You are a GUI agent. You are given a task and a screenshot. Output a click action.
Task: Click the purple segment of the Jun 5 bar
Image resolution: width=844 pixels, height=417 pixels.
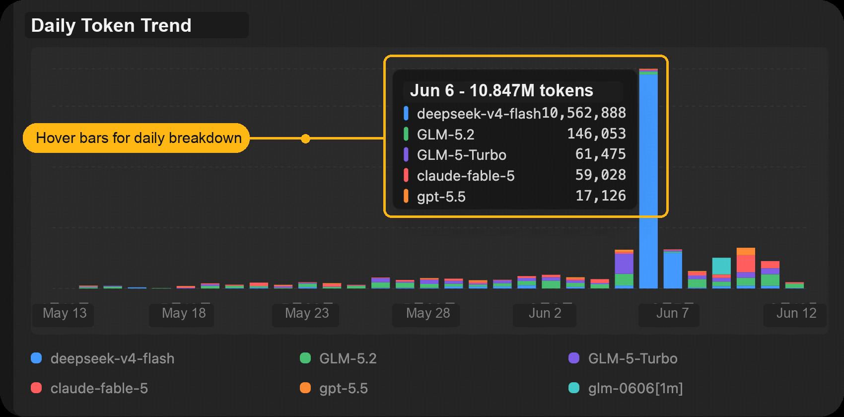point(624,264)
